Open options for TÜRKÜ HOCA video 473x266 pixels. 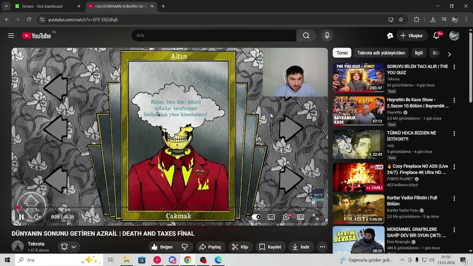coord(454,133)
